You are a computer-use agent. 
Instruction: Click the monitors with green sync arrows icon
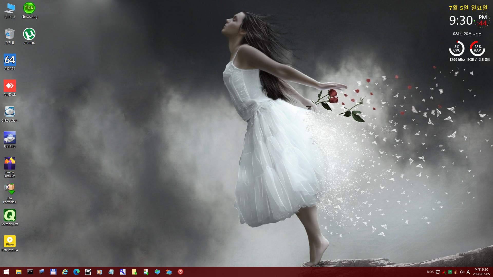pyautogui.click(x=157, y=272)
